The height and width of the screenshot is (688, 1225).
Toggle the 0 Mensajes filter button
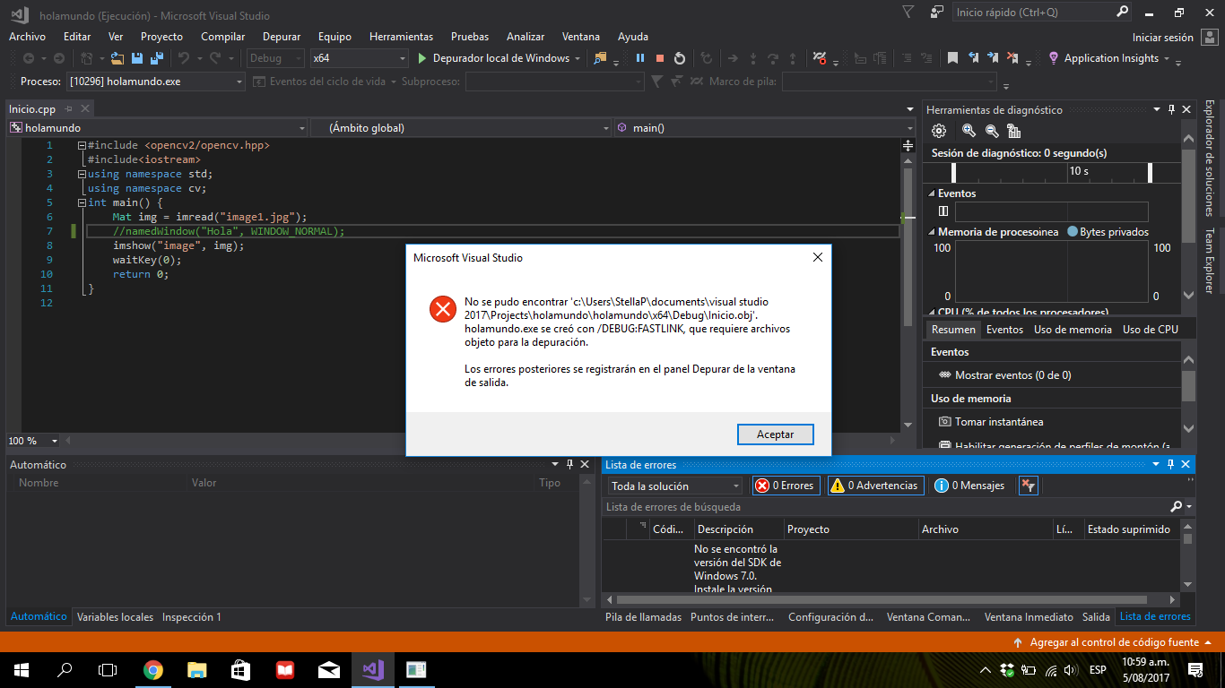(x=969, y=486)
